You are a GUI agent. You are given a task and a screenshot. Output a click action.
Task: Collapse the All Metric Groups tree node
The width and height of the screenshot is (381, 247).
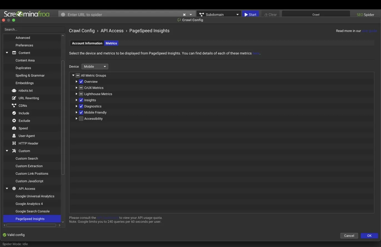click(x=73, y=75)
